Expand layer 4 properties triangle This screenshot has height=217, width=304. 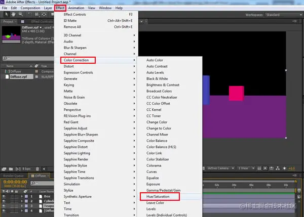22,211
